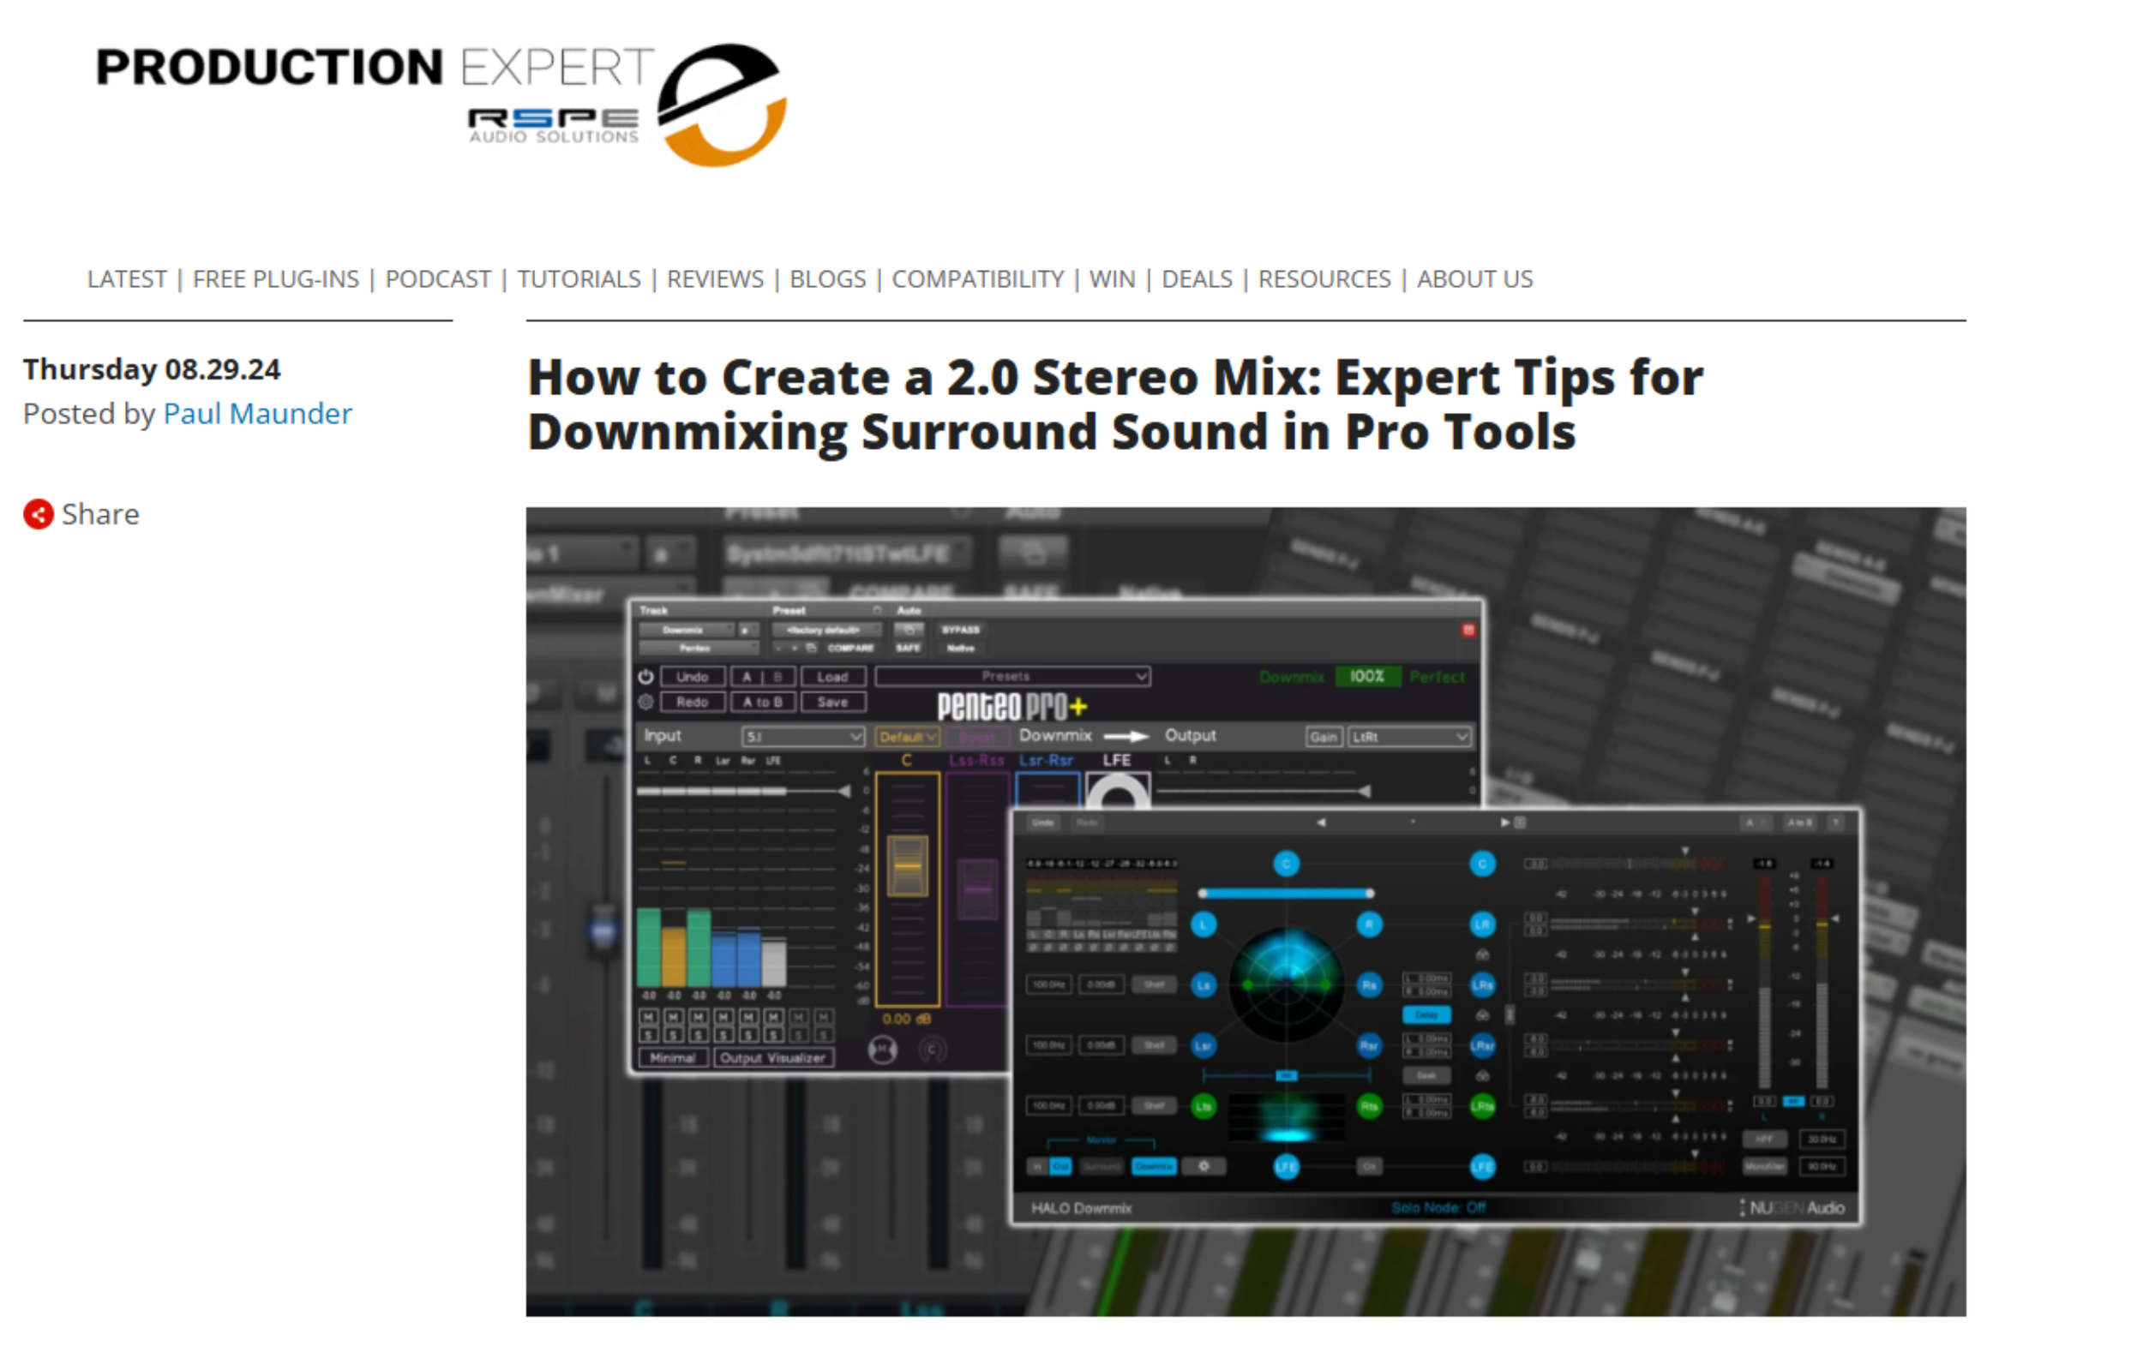The image size is (2143, 1352).
Task: Go to FREE PLUG-INS navigation item
Action: (x=276, y=279)
